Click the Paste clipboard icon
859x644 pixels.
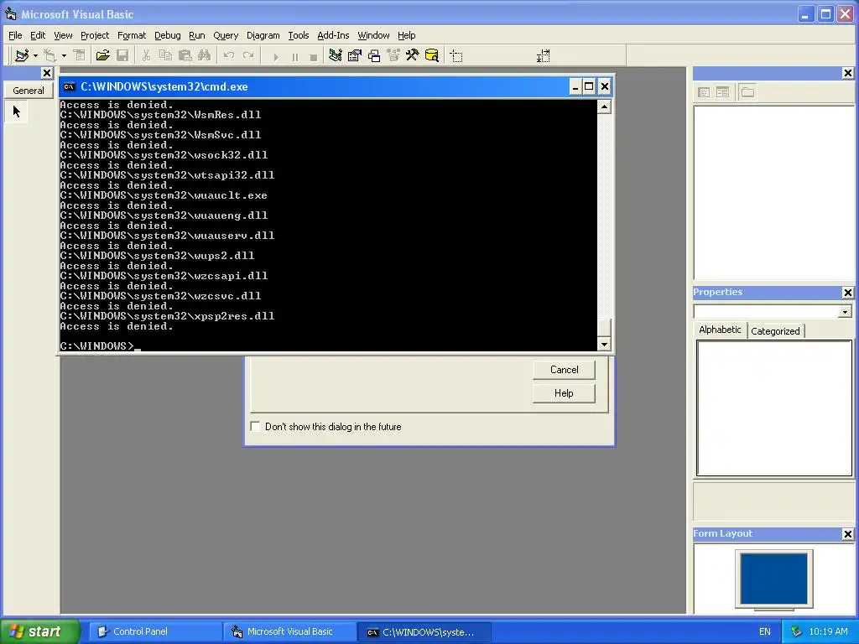pyautogui.click(x=185, y=55)
